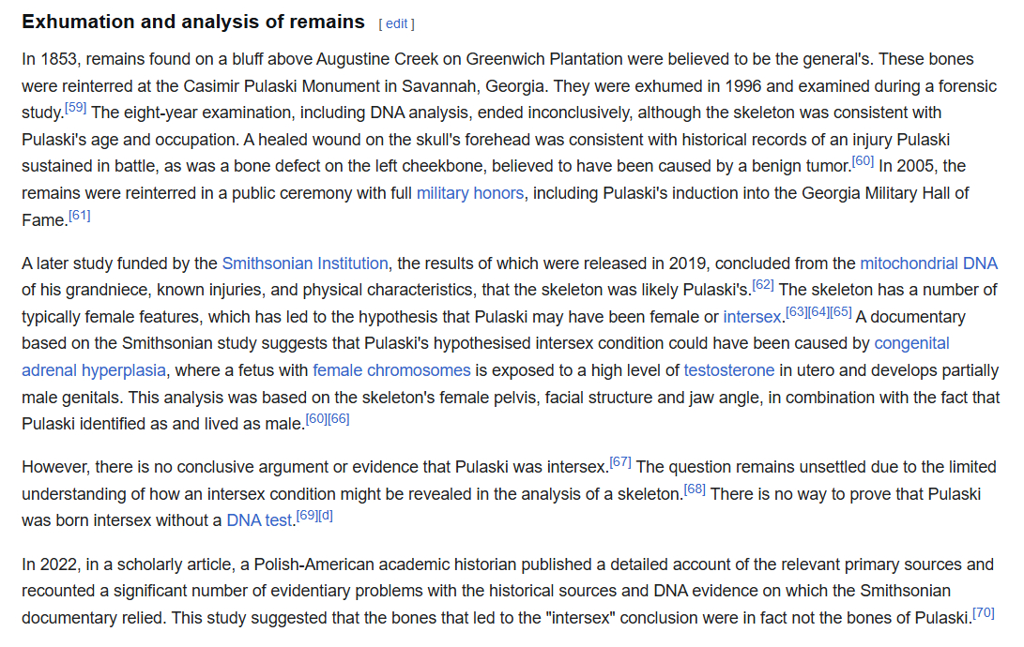Open the intersex article link

click(752, 317)
